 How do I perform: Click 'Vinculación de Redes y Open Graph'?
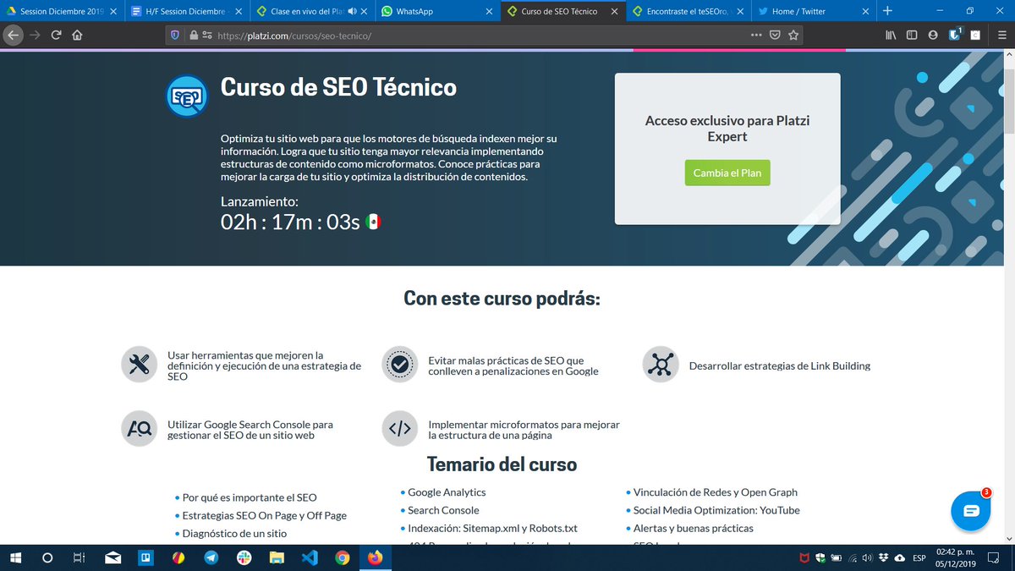point(716,491)
